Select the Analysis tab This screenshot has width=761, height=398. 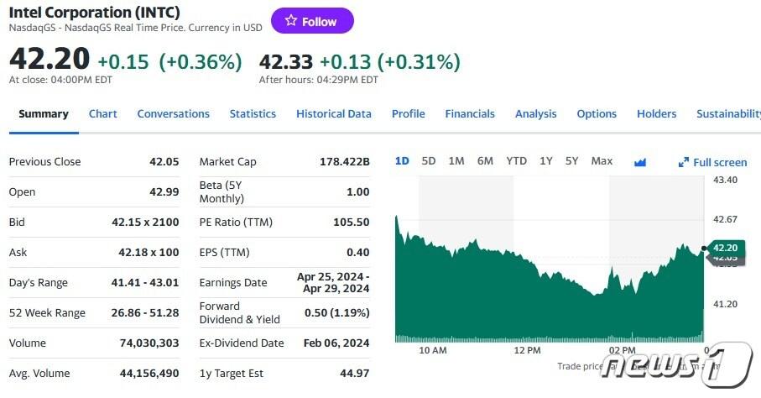tap(535, 114)
